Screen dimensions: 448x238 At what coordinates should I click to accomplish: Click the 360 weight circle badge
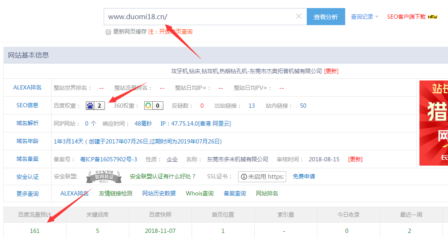153,106
